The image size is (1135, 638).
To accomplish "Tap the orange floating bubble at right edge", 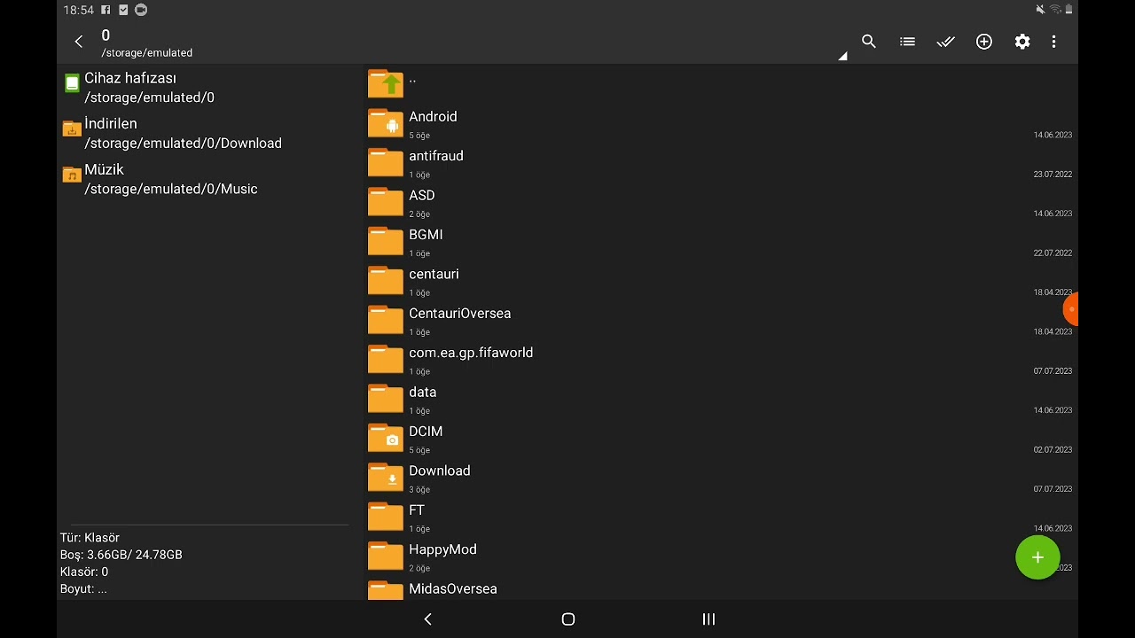I will [x=1070, y=309].
